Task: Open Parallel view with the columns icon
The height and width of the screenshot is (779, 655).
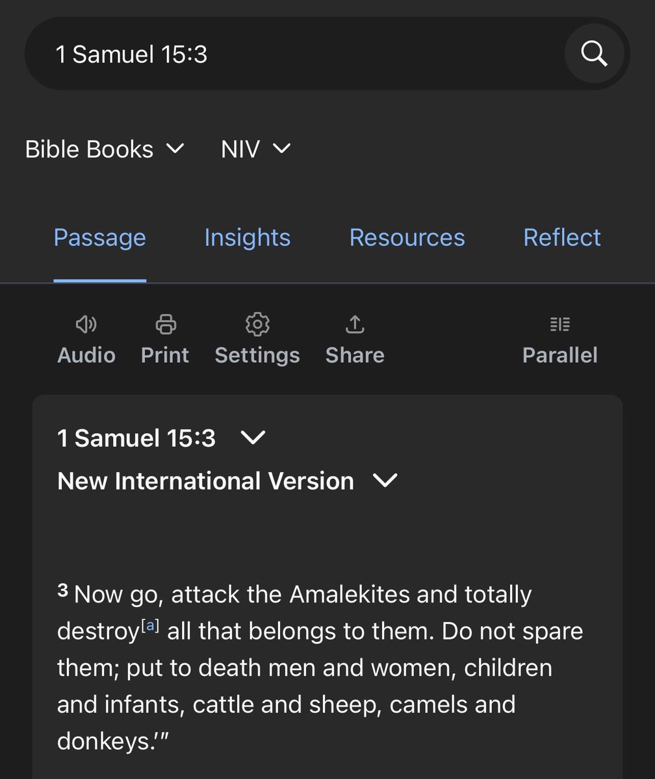Action: (x=560, y=324)
